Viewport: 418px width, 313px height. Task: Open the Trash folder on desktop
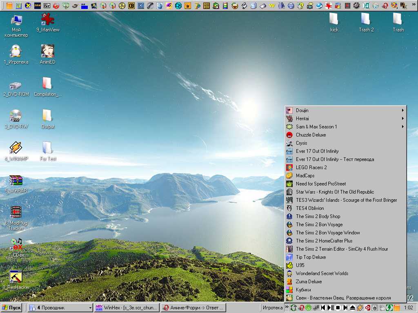398,23
